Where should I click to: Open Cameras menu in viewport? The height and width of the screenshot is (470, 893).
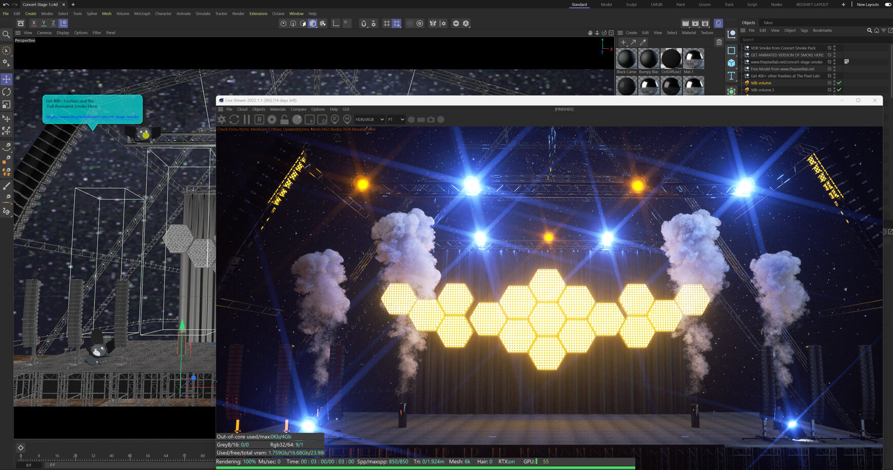pyautogui.click(x=44, y=33)
